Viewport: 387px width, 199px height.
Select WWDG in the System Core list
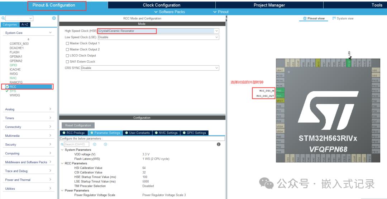pyautogui.click(x=15, y=95)
